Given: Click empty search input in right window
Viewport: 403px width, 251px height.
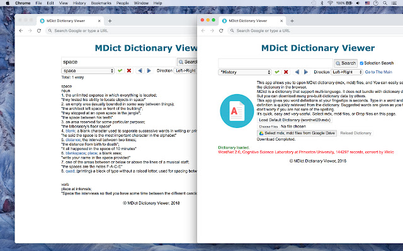Looking at the screenshot, I should click(276, 63).
